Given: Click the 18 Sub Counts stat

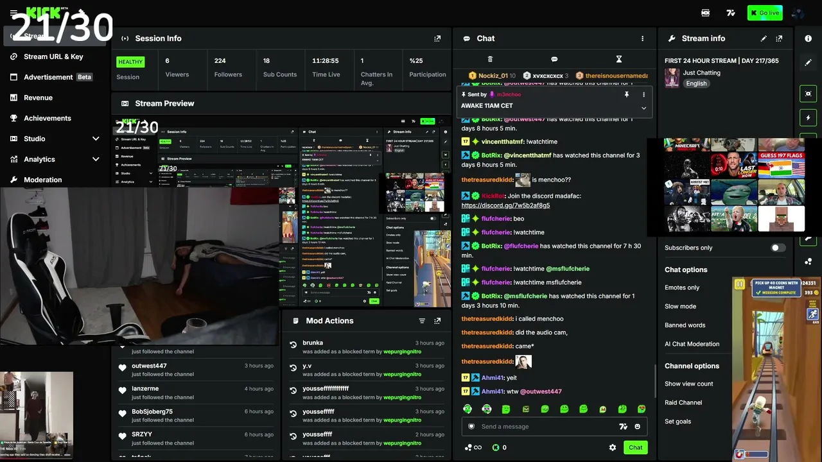Looking at the screenshot, I should (279, 67).
